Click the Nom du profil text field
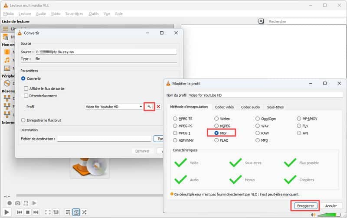Screen dimensions: 347x218 265,95
